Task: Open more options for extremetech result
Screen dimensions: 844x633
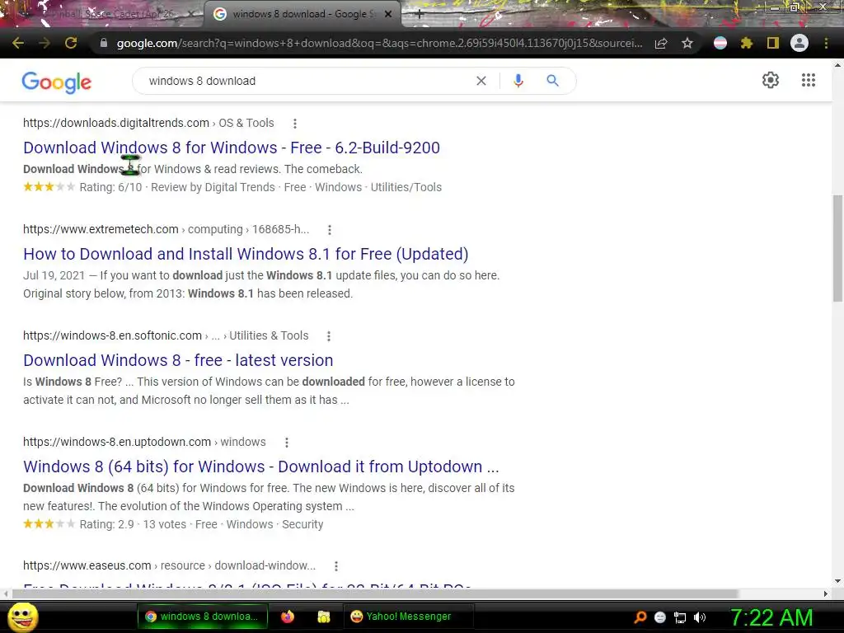Action: 330,230
